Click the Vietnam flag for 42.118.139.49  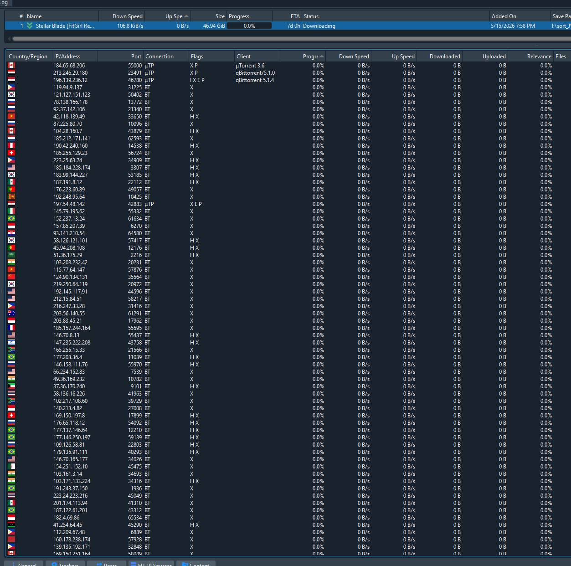click(x=11, y=117)
